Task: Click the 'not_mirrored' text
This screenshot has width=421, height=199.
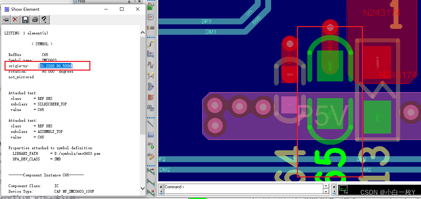Action: coord(21,77)
